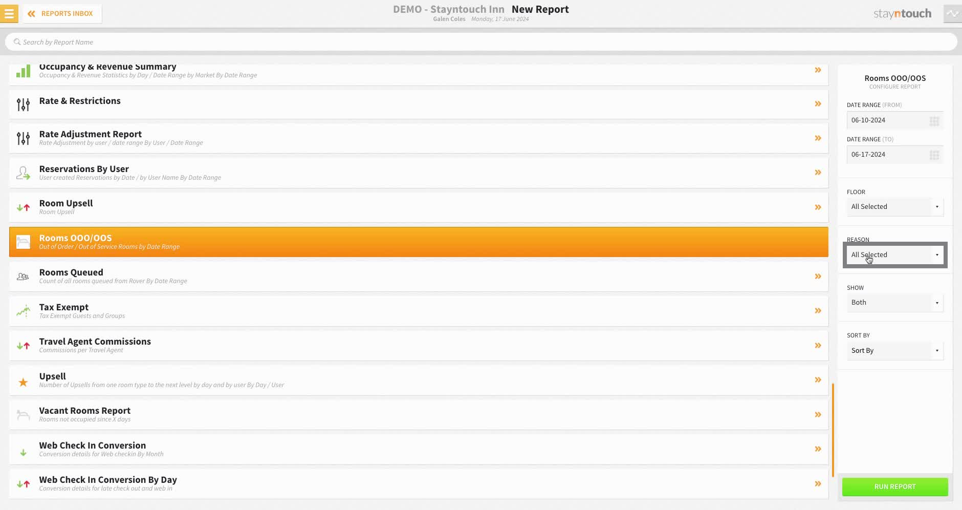
Task: Select the Rate & Restrictions report title
Action: coord(80,101)
